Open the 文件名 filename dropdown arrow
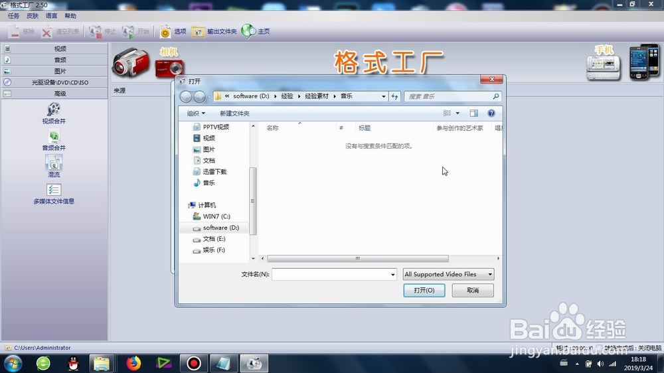The image size is (664, 373). (x=392, y=274)
